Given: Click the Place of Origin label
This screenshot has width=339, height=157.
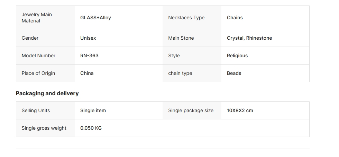Looking at the screenshot, I should tap(38, 73).
